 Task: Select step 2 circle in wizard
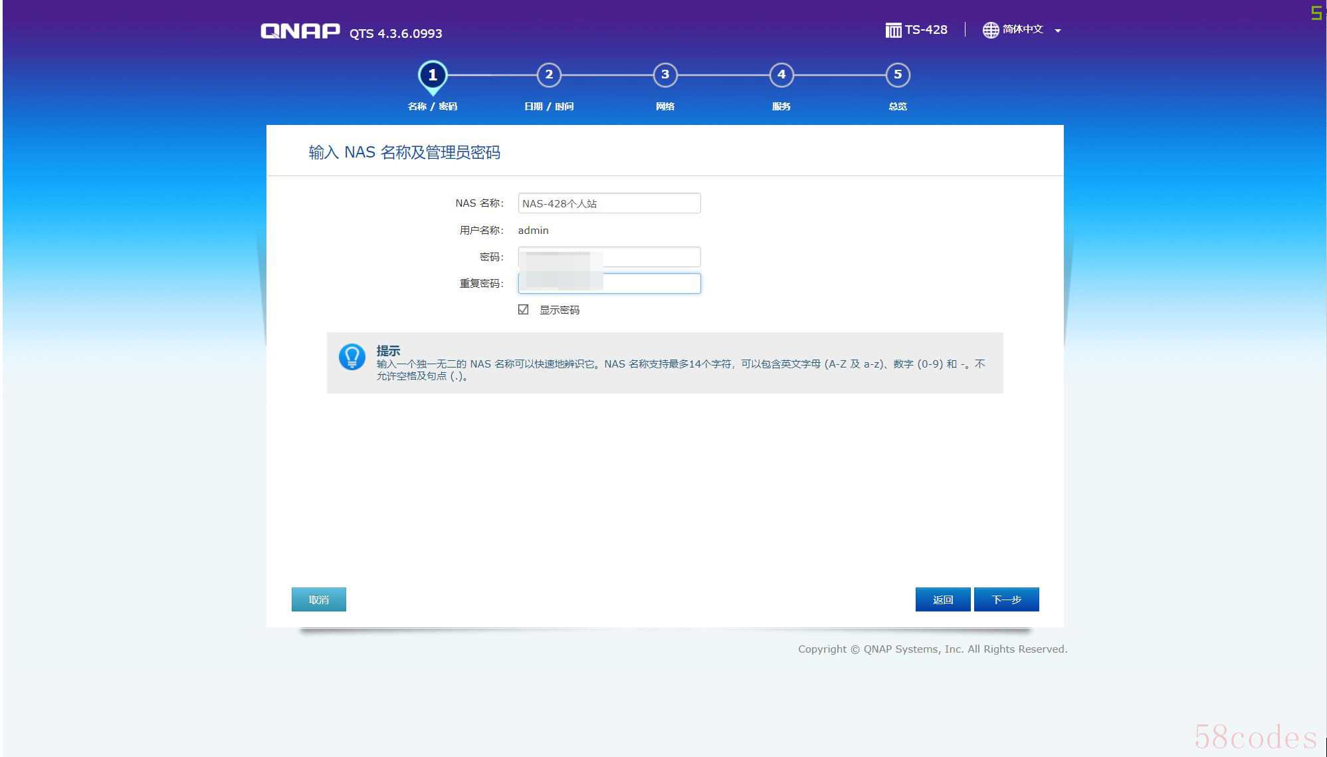[x=549, y=75]
